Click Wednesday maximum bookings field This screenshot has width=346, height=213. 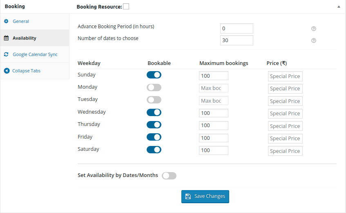coord(214,113)
